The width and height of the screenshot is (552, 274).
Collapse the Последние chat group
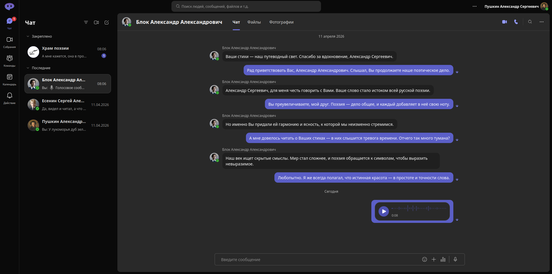point(28,68)
